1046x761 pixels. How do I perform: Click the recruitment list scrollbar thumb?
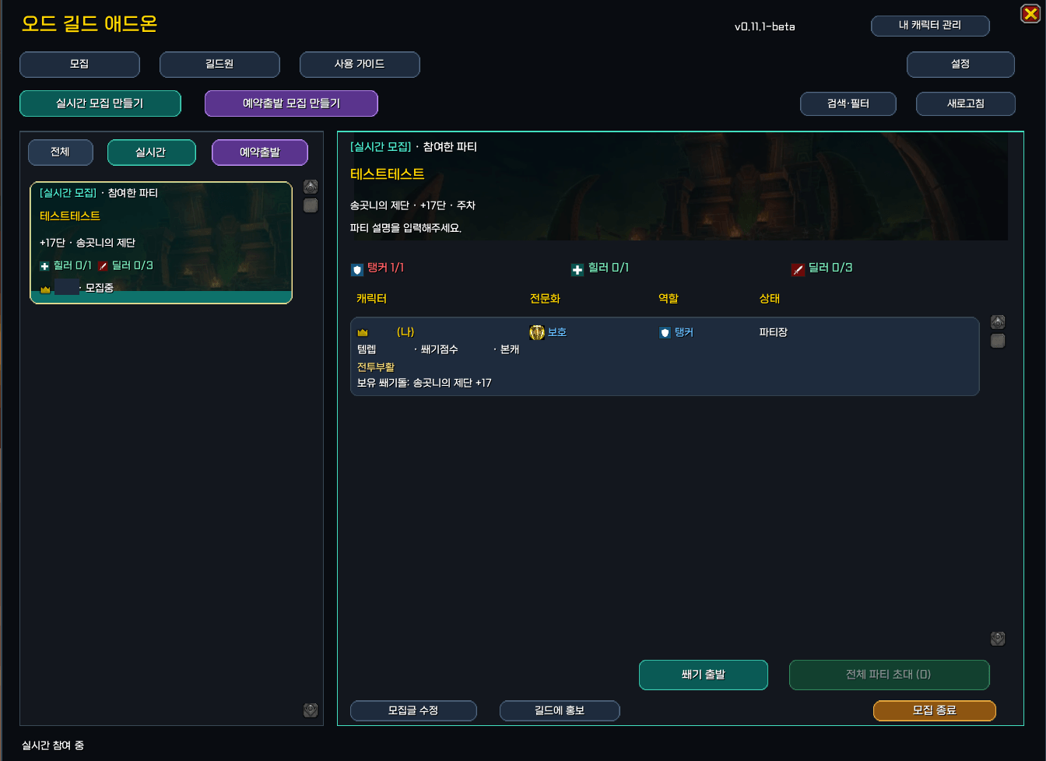click(x=311, y=205)
